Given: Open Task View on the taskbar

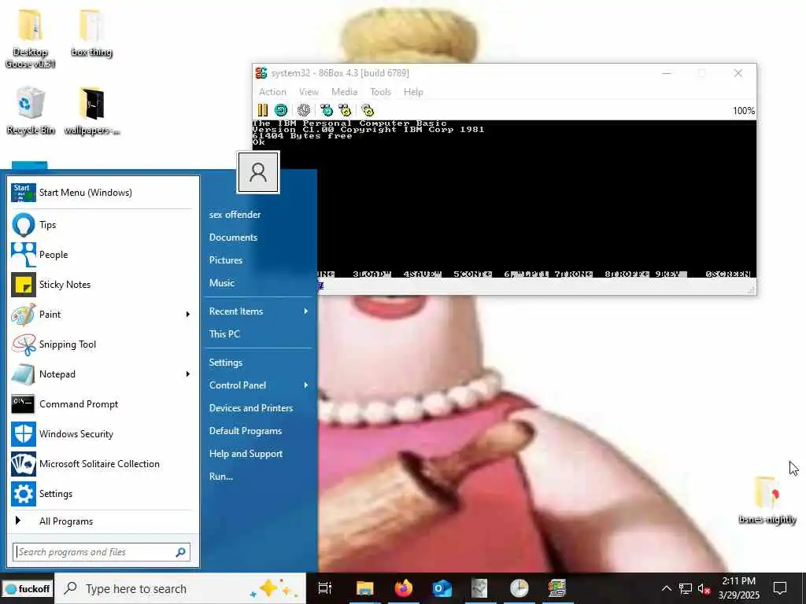Looking at the screenshot, I should (325, 588).
